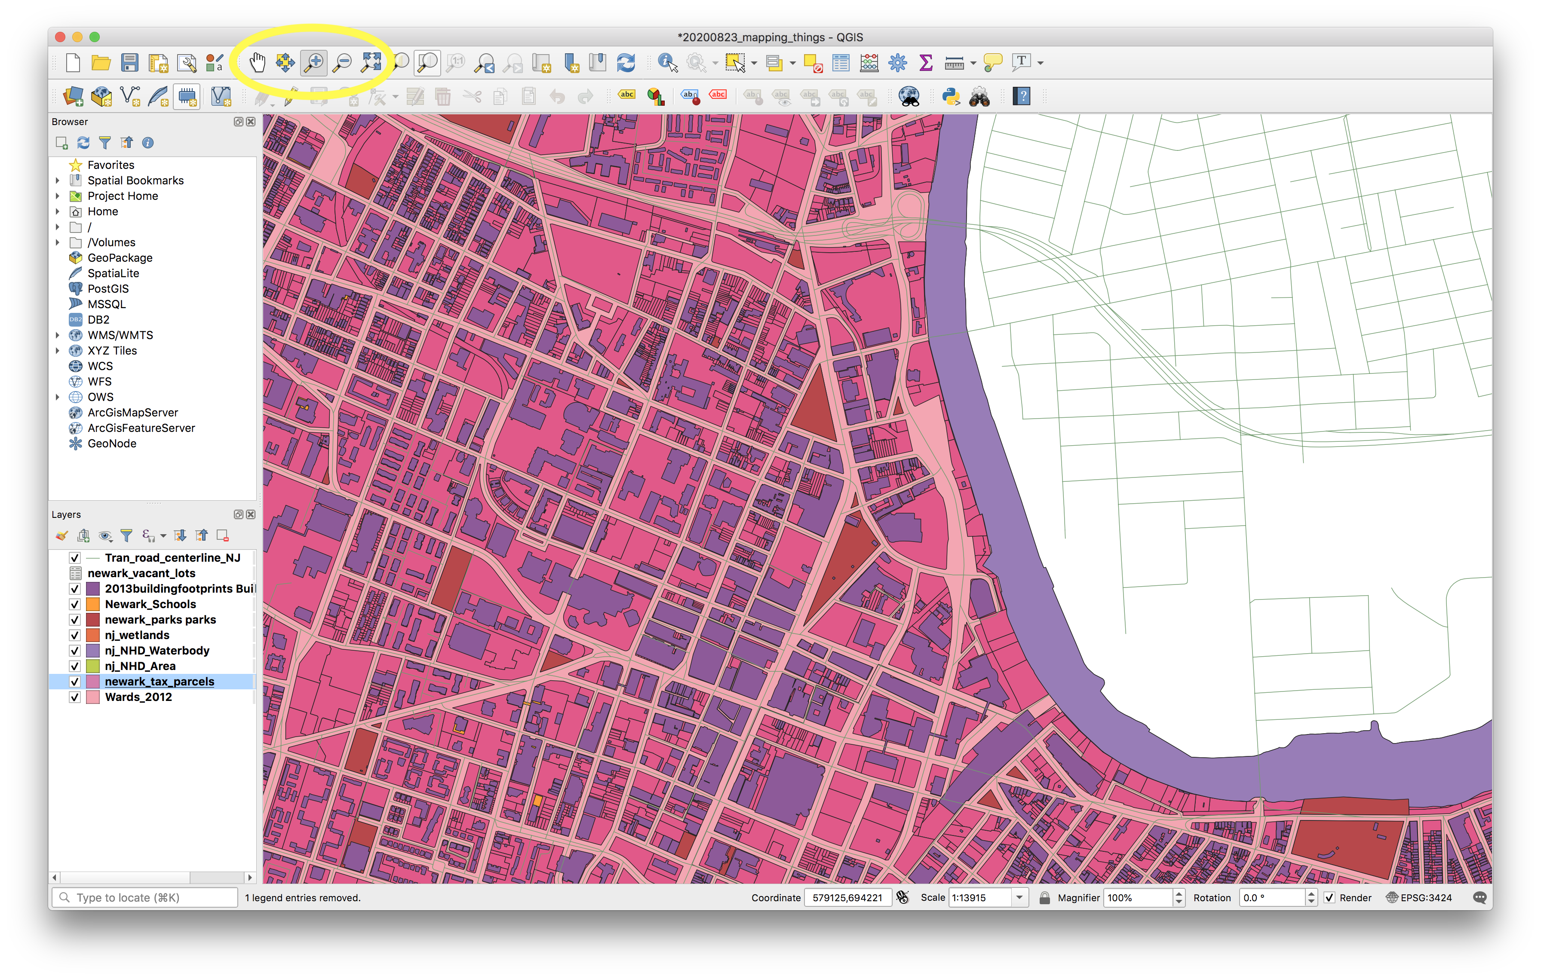Activate the Zoom In magnifier tool

tap(313, 63)
